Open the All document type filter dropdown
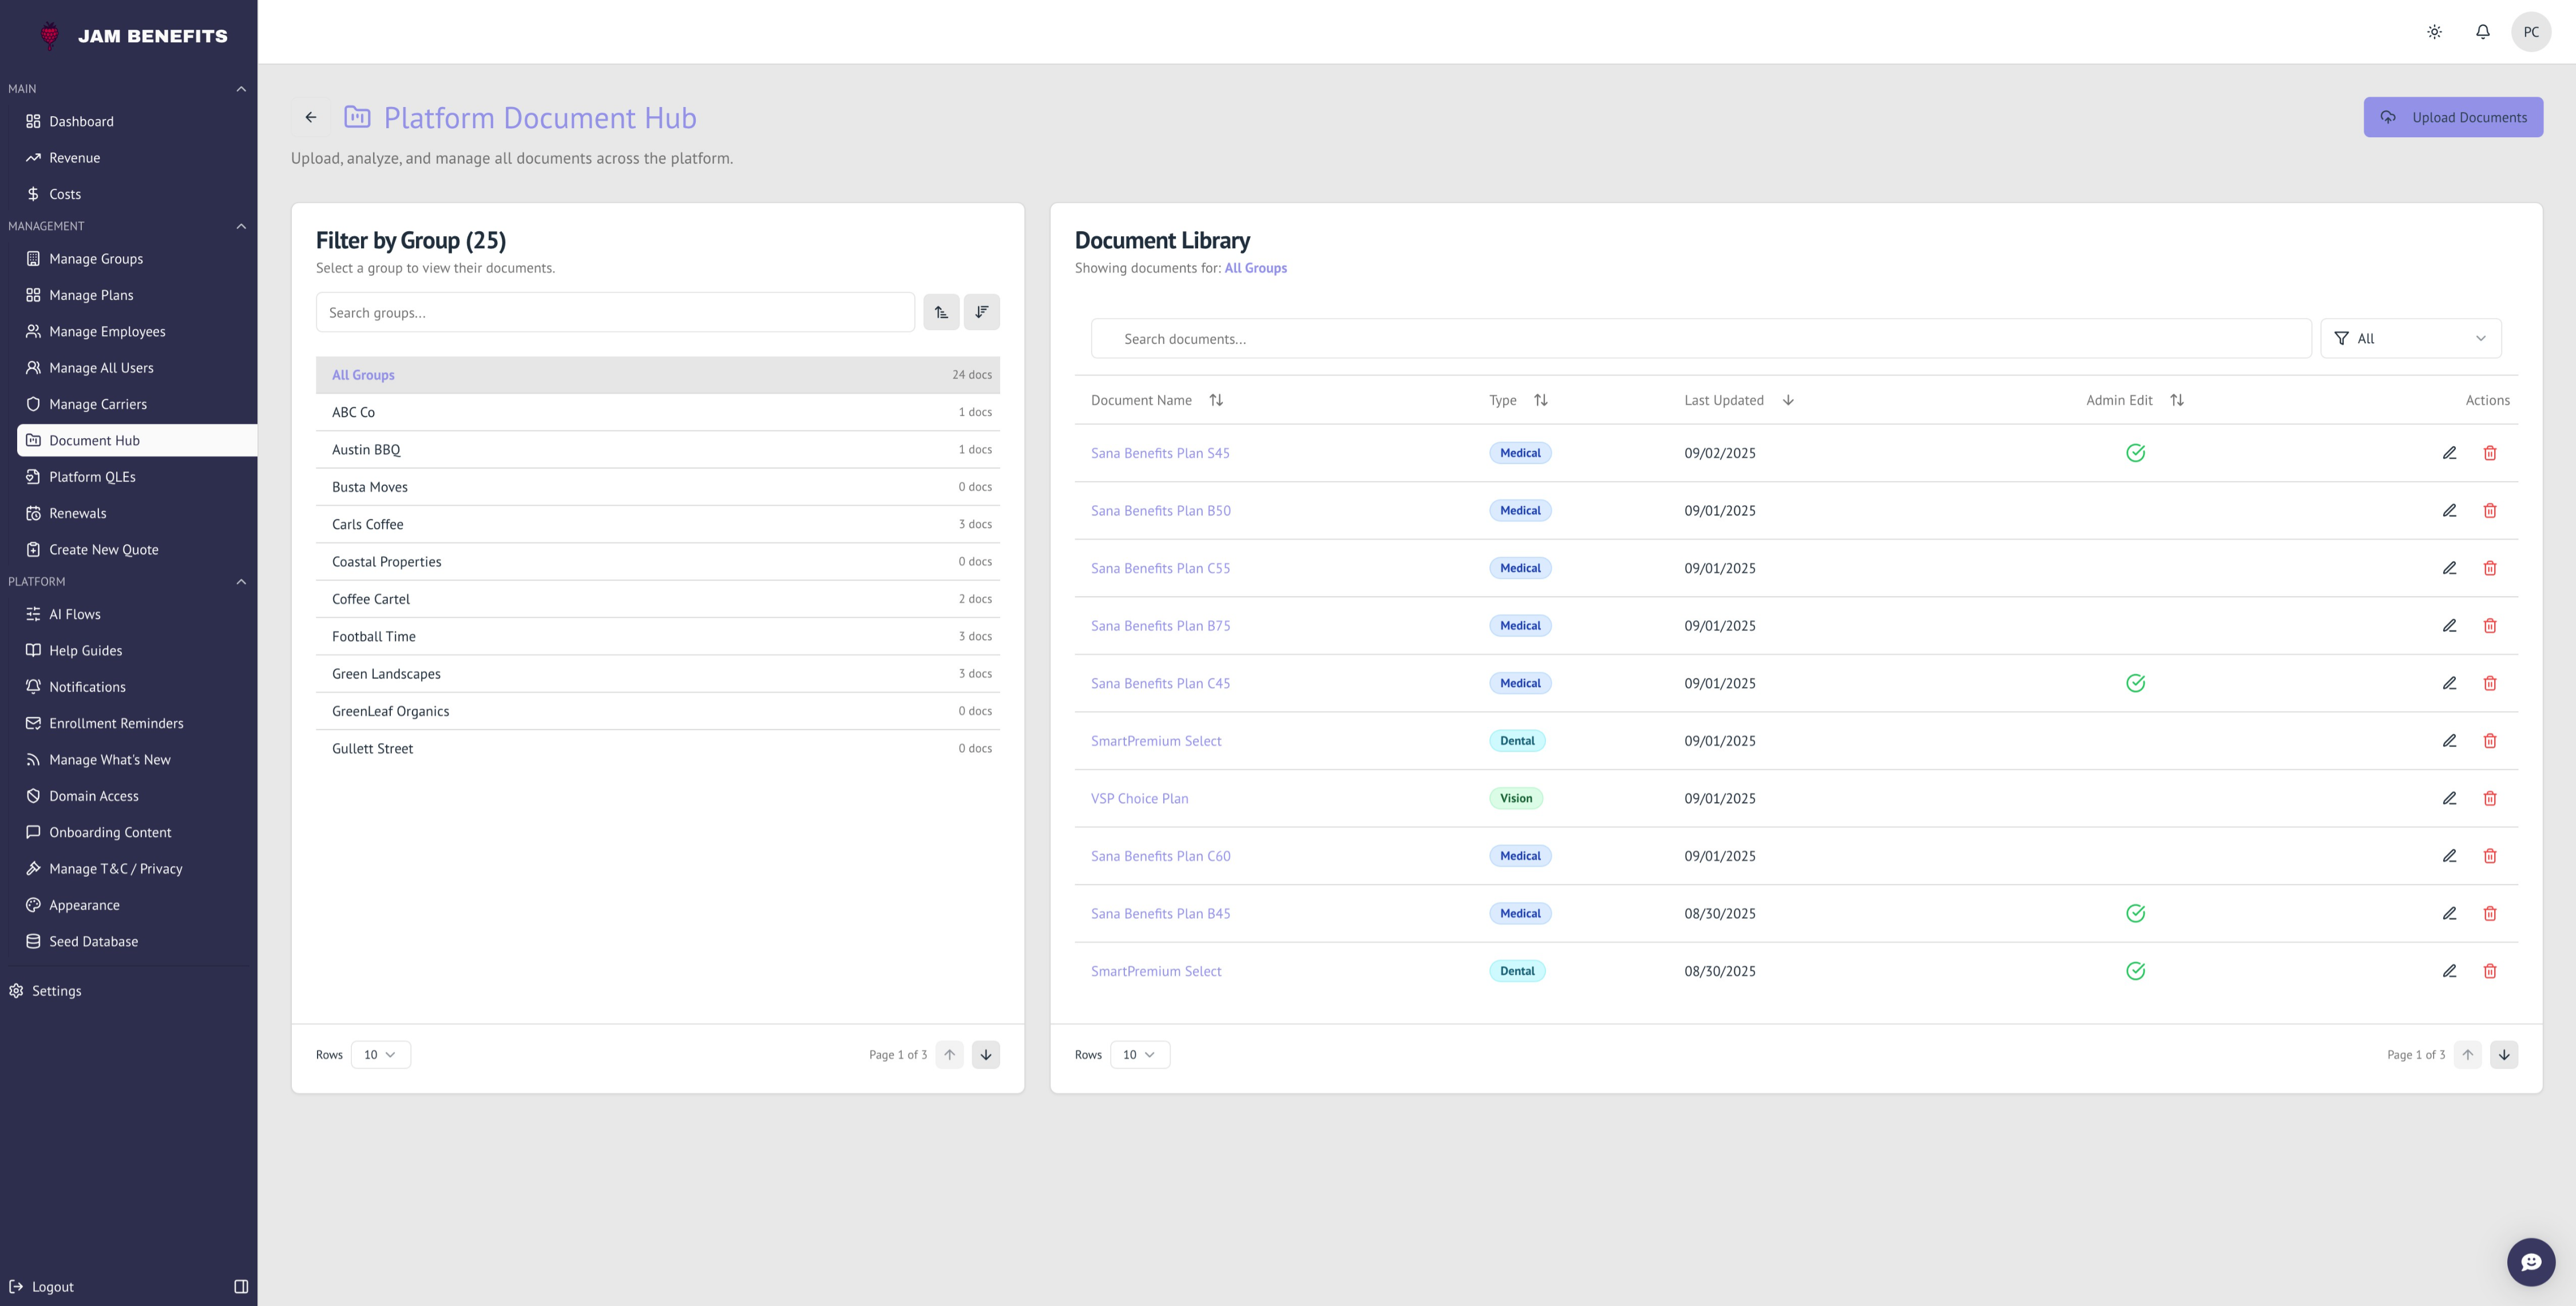 [2410, 338]
